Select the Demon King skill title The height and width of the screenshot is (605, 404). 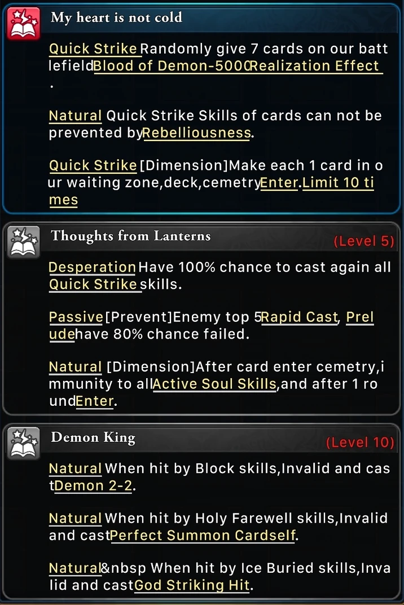(93, 437)
